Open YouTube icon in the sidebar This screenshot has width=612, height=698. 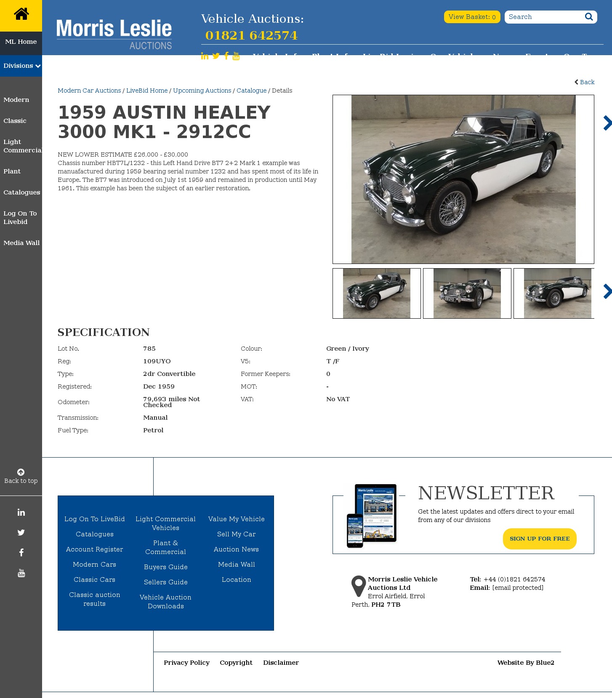point(21,573)
